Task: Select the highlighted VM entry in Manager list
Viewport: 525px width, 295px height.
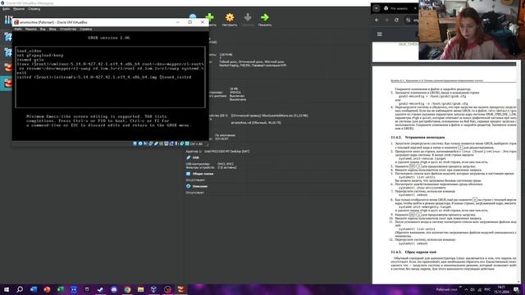Action: click(x=7, y=83)
